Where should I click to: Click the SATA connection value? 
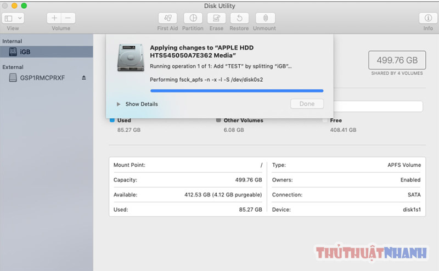[414, 195]
